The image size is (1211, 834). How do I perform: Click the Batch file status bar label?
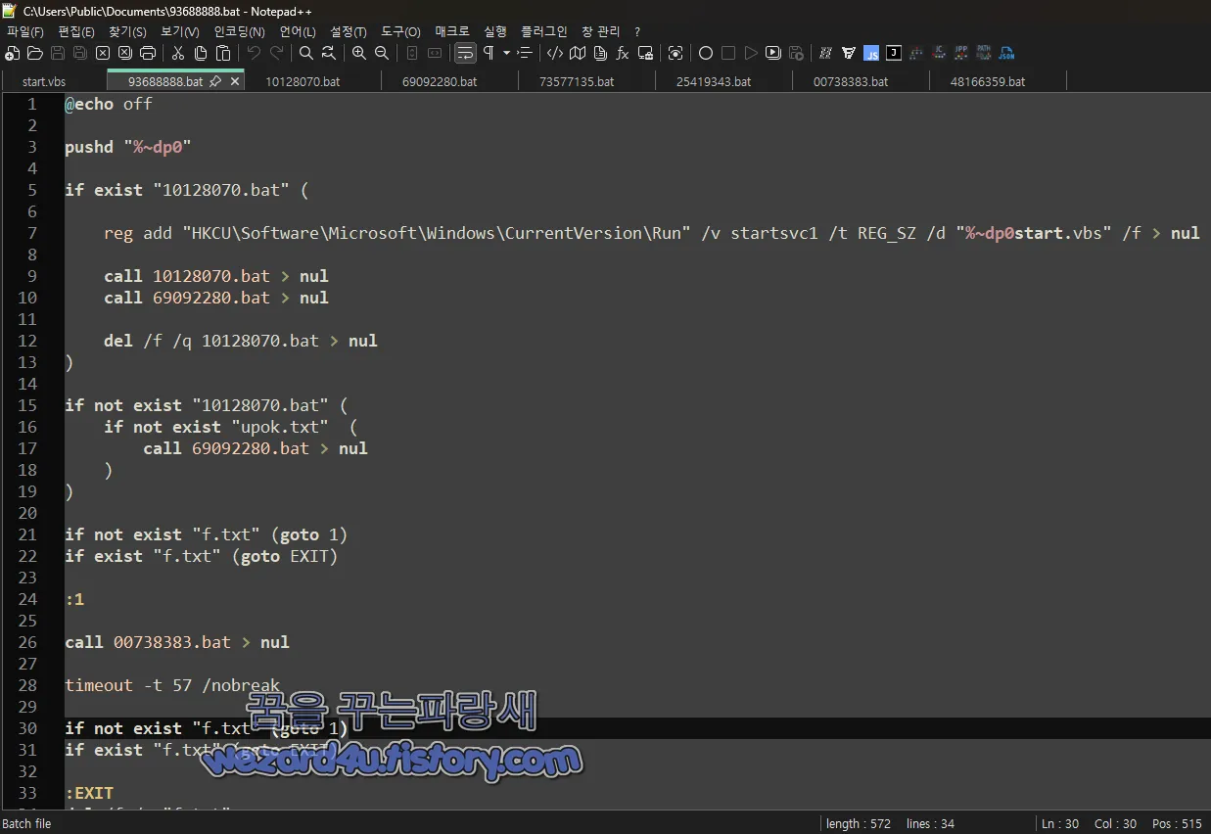point(26,823)
